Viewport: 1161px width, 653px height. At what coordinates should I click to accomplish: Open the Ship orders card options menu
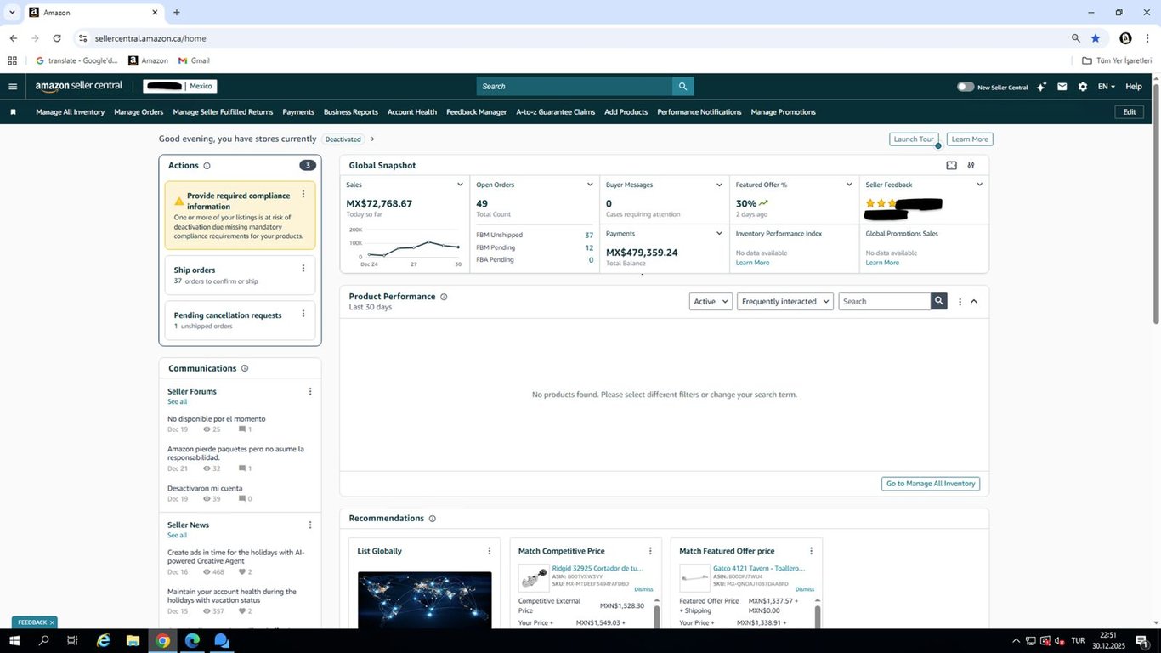(303, 269)
